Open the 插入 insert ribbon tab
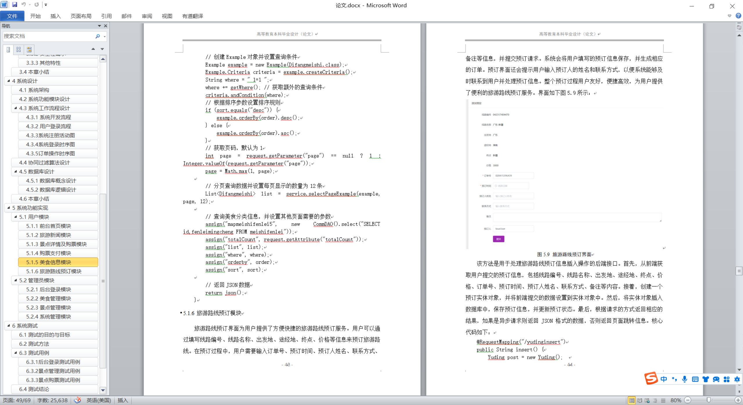This screenshot has width=743, height=405. [55, 16]
